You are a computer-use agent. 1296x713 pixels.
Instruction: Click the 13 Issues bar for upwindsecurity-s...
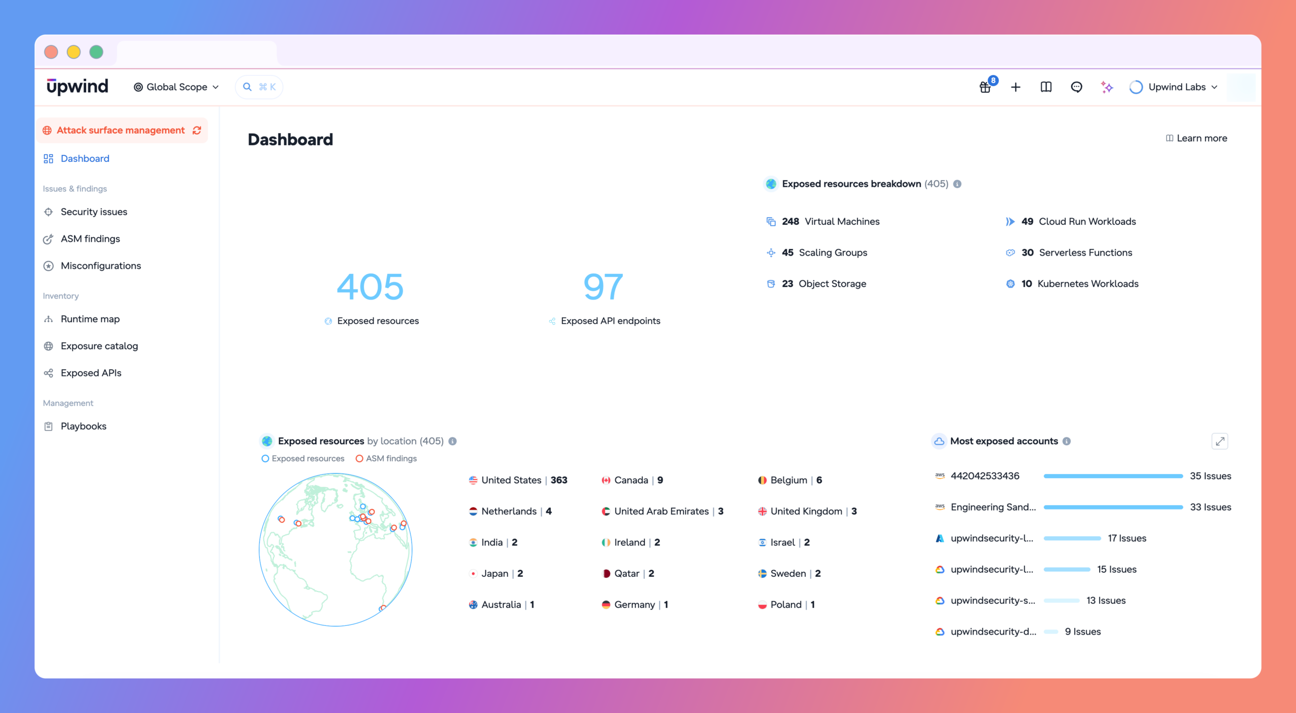1062,601
